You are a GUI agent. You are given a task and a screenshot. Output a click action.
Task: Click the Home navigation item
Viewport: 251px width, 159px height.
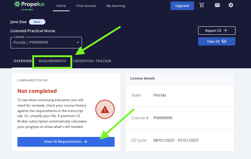coord(62,6)
